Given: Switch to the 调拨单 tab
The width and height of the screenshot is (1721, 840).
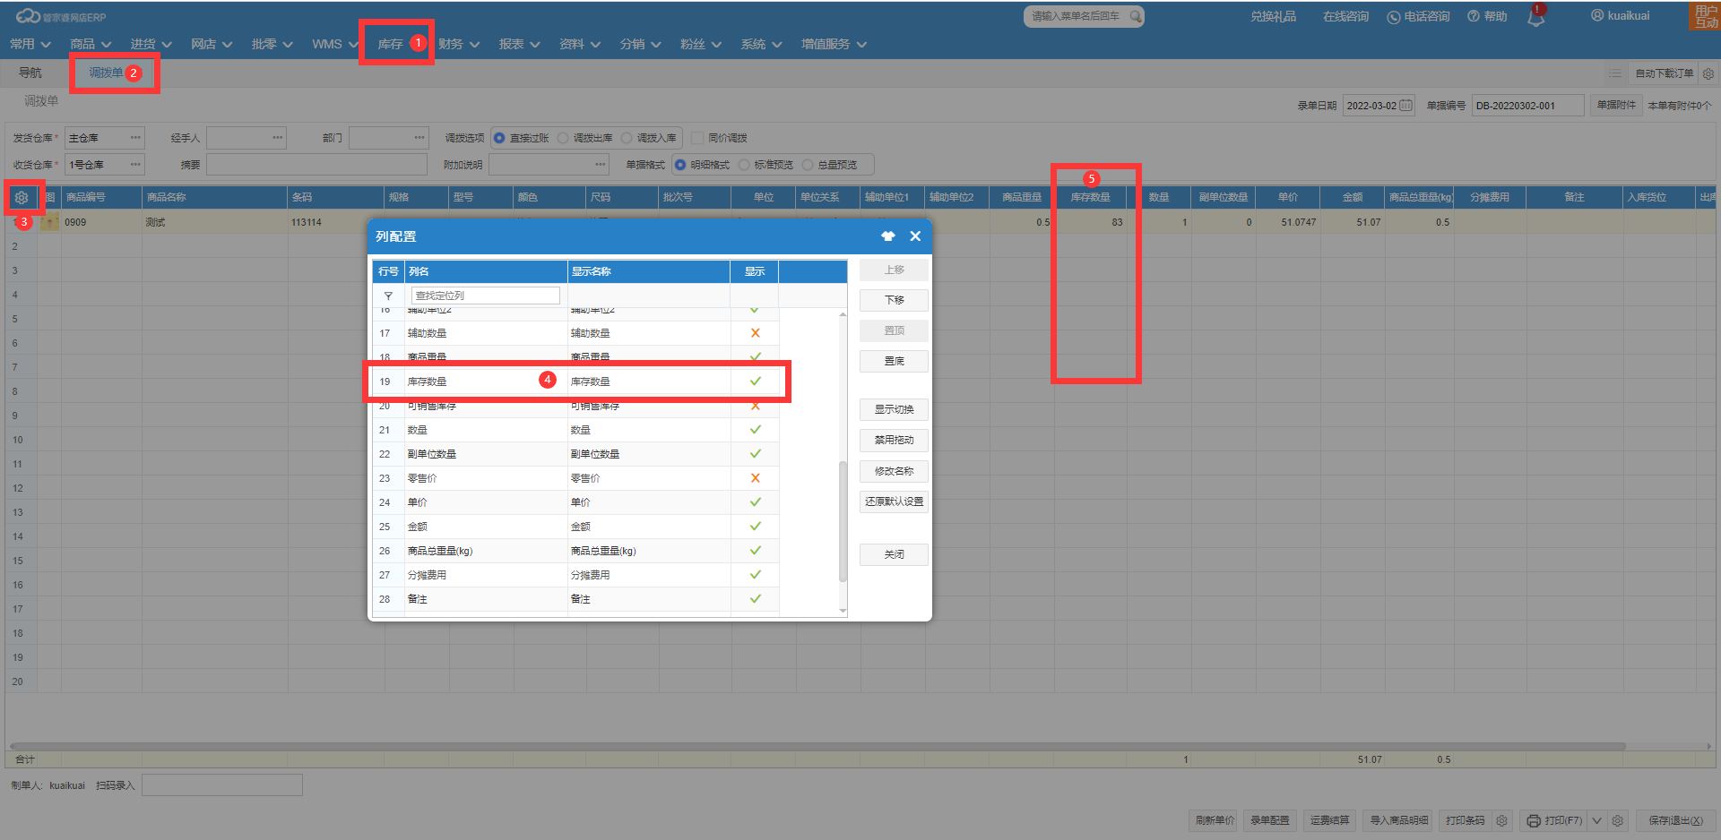Looking at the screenshot, I should [106, 73].
